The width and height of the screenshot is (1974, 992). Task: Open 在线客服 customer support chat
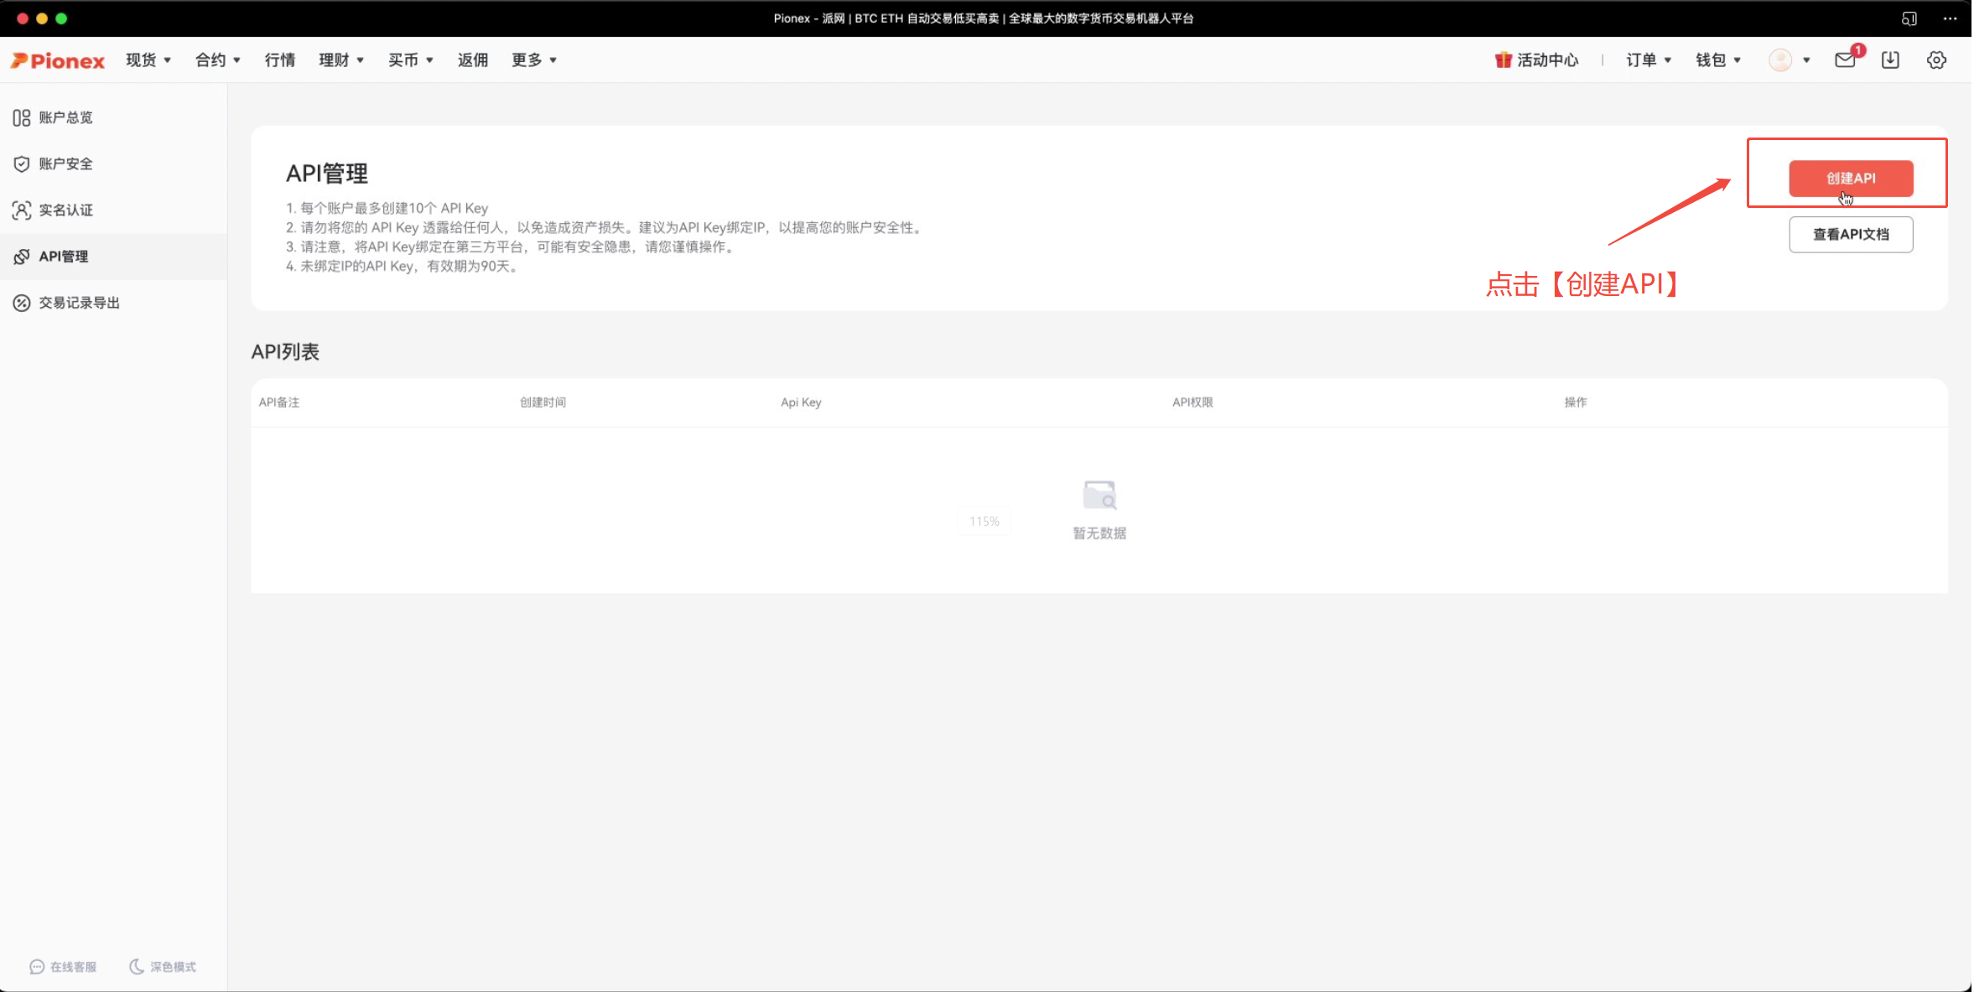pos(63,966)
